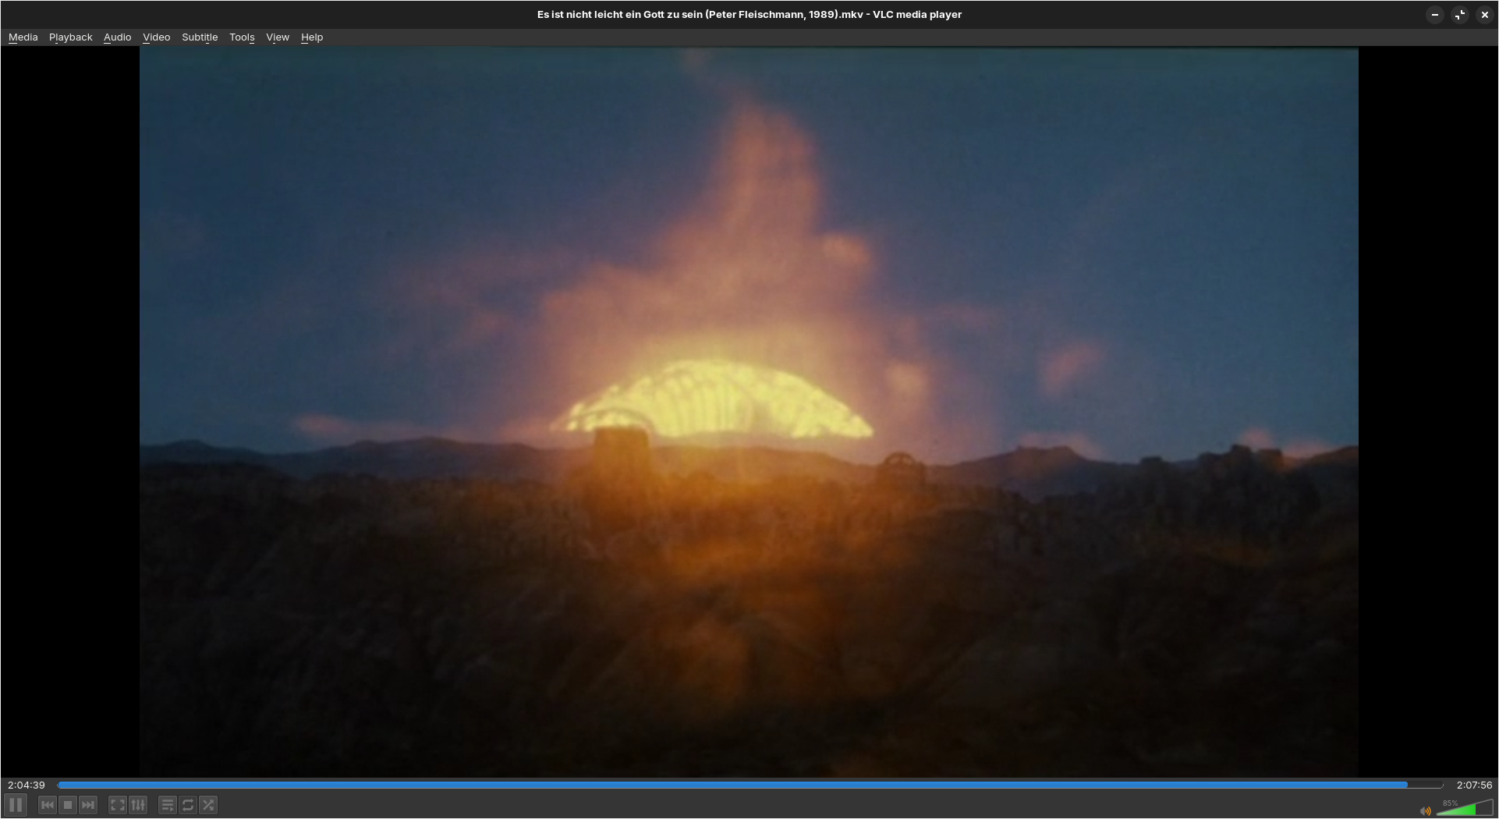Expand the Video menu
The image size is (1499, 819).
(156, 37)
